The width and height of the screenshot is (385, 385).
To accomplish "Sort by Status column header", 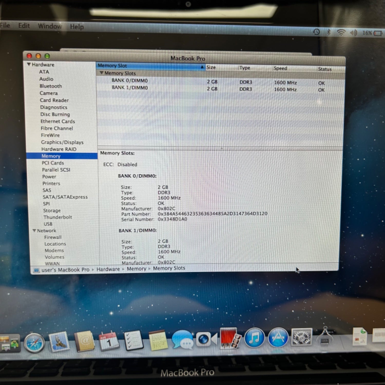I will coord(331,69).
